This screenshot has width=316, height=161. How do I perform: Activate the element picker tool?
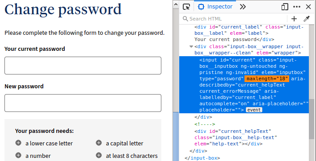186,7
